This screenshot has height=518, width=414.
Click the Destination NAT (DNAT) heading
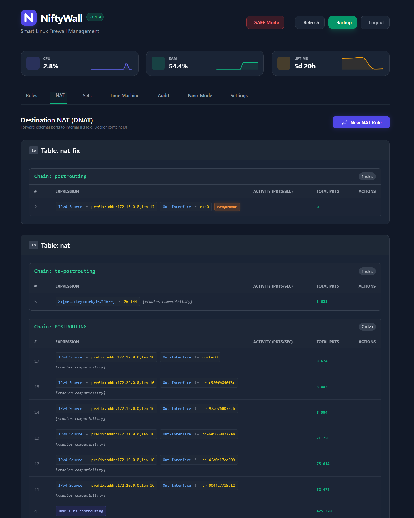[x=57, y=120]
